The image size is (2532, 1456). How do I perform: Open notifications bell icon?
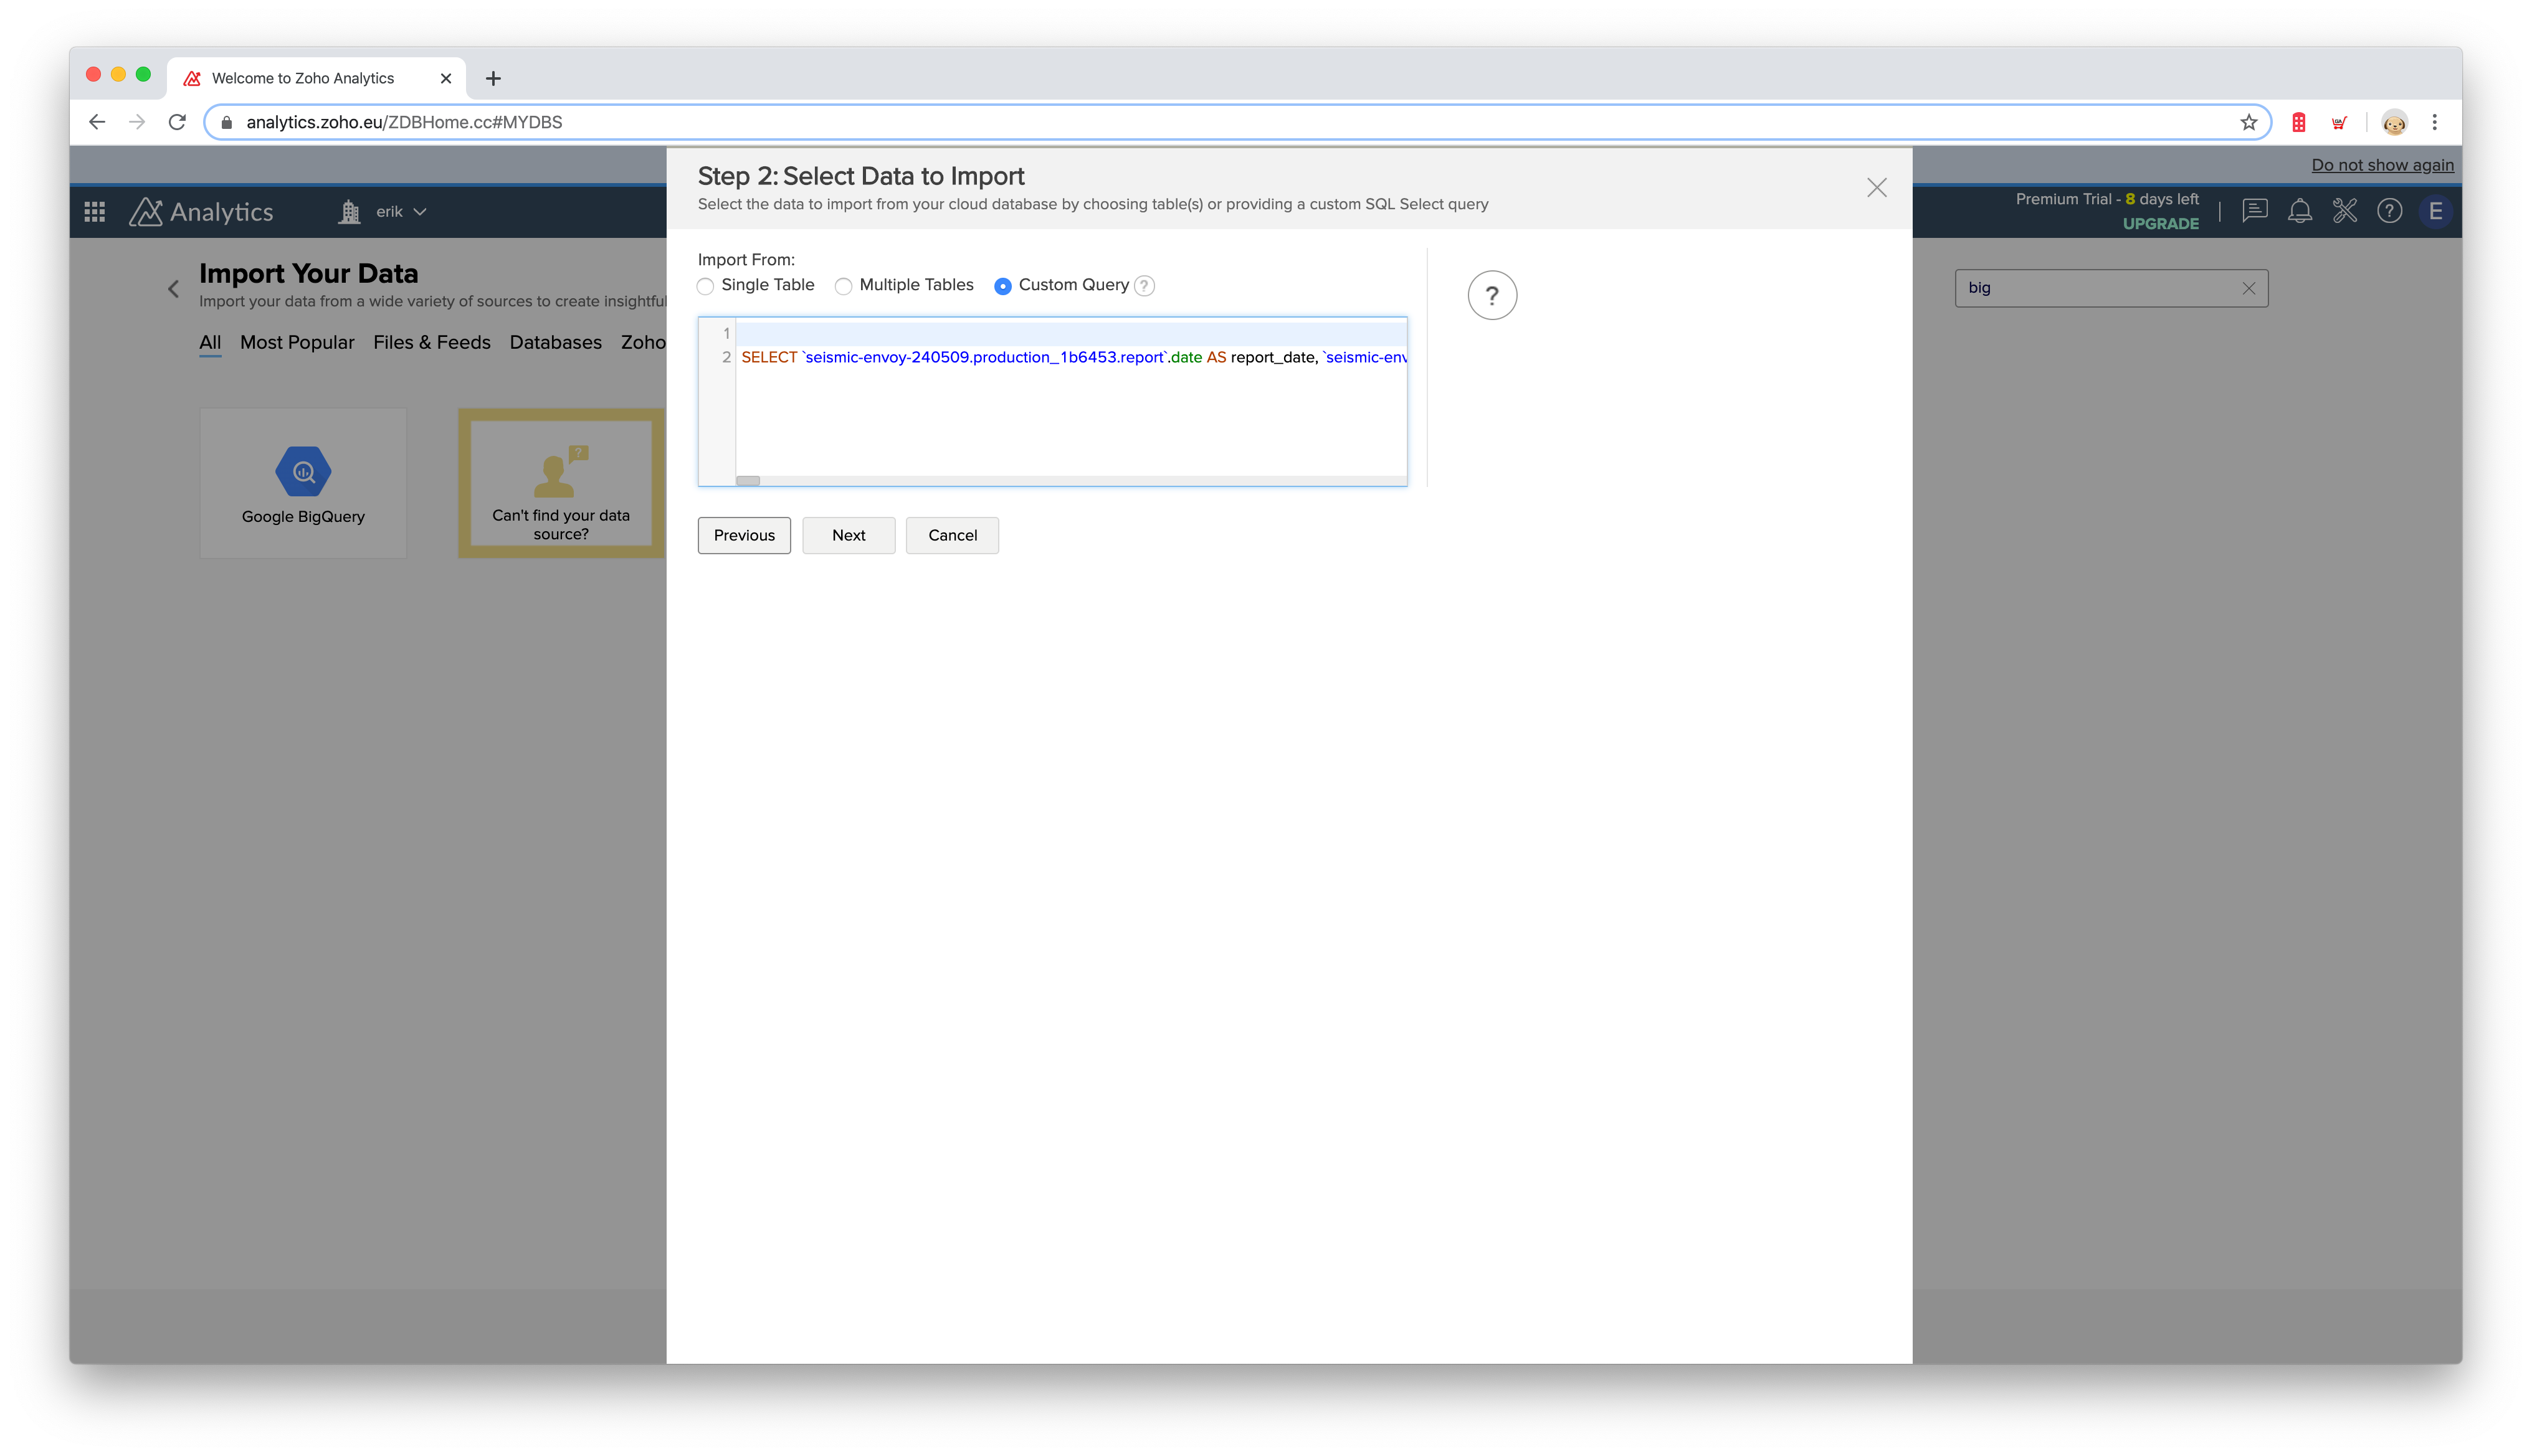coord(2300,211)
